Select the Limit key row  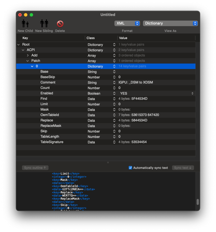click(106, 104)
